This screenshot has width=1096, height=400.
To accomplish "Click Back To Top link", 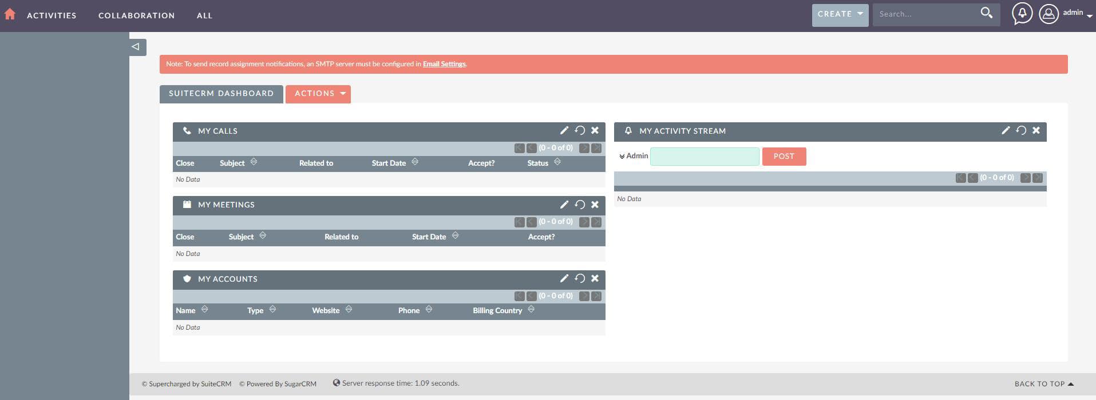I will point(1044,384).
